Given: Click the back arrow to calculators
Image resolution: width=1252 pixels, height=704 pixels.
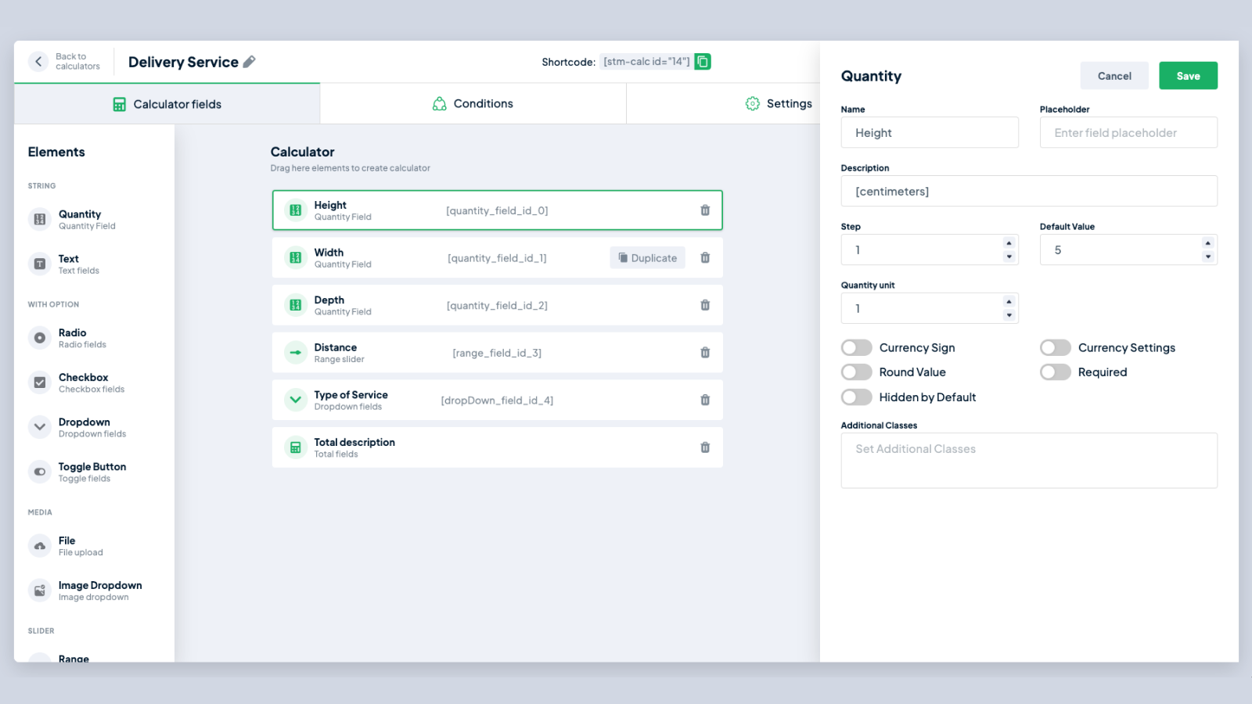Looking at the screenshot, I should (x=38, y=61).
